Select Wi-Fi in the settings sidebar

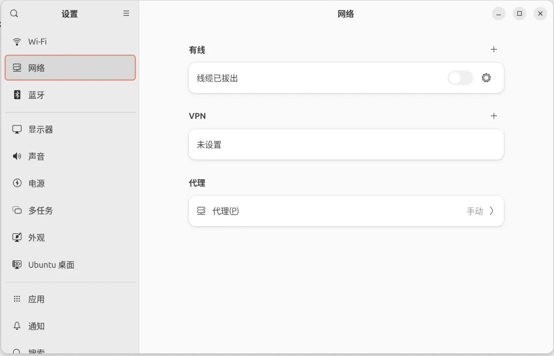point(37,41)
